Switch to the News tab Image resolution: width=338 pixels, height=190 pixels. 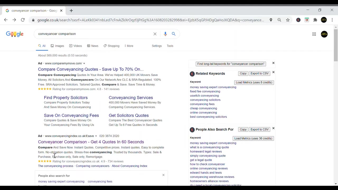point(93,46)
